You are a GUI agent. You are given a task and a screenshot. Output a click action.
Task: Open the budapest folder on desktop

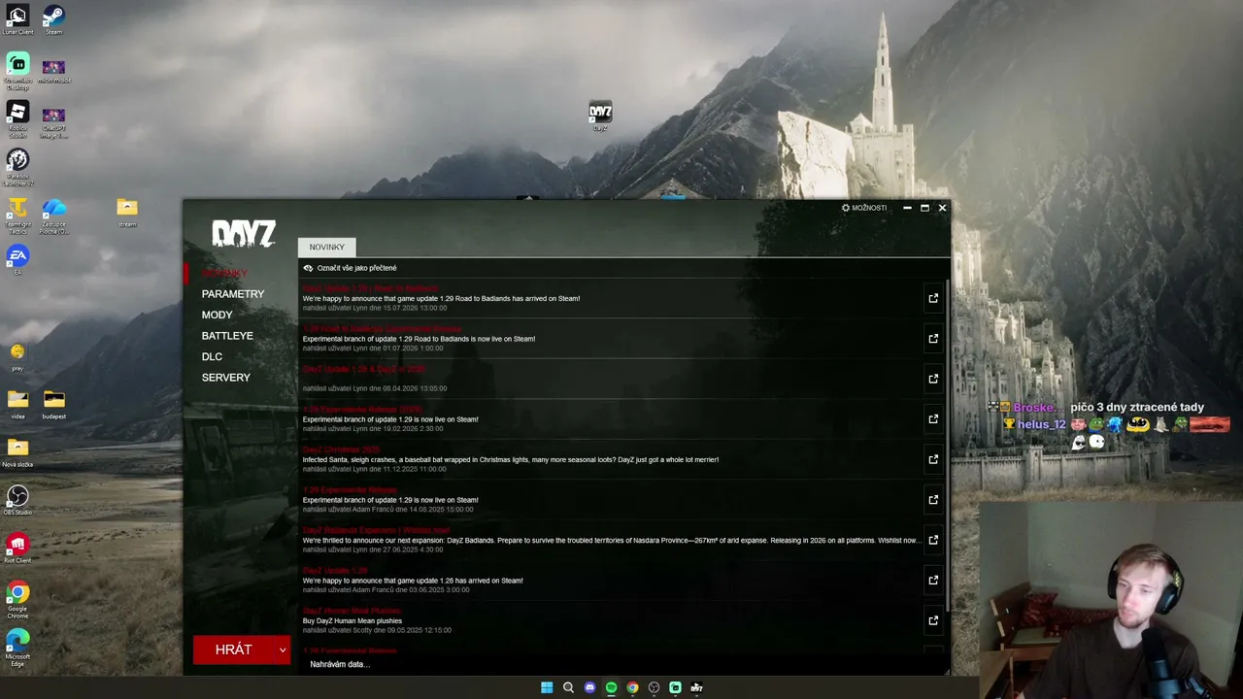coord(53,404)
